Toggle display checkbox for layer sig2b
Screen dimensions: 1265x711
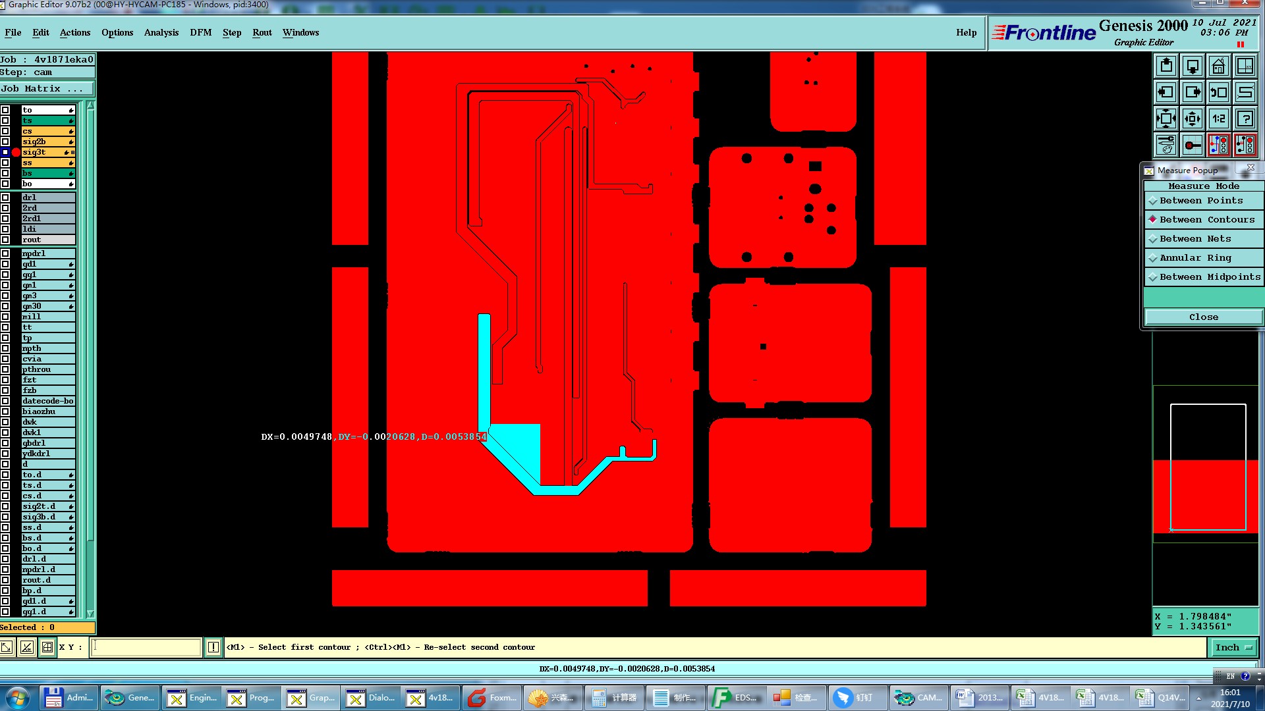[5, 142]
